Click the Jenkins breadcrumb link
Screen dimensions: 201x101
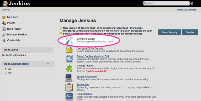coord(6,10)
